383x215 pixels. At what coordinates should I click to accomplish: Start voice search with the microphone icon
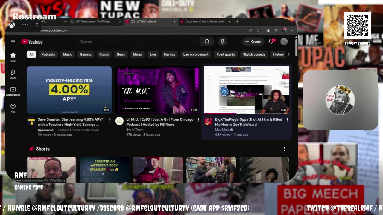click(x=222, y=42)
